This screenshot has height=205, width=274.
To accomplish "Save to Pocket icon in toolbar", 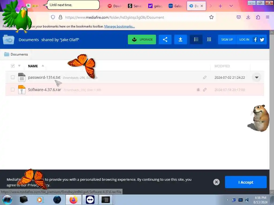I will [x=238, y=17].
